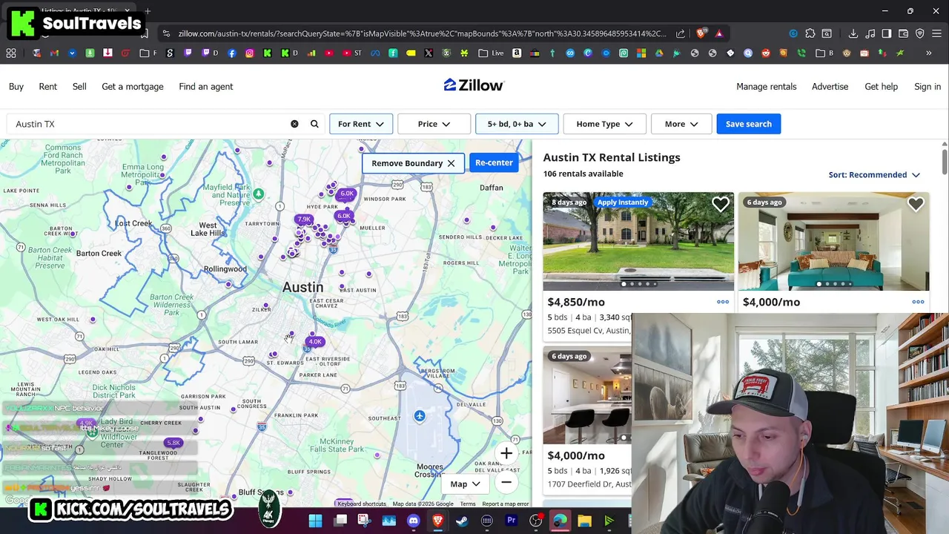Open Steam from the taskbar

click(462, 521)
